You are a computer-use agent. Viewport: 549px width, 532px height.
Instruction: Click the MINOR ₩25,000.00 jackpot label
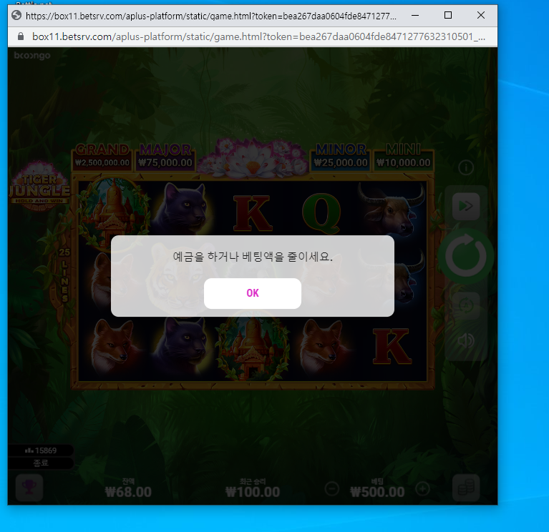(x=341, y=156)
